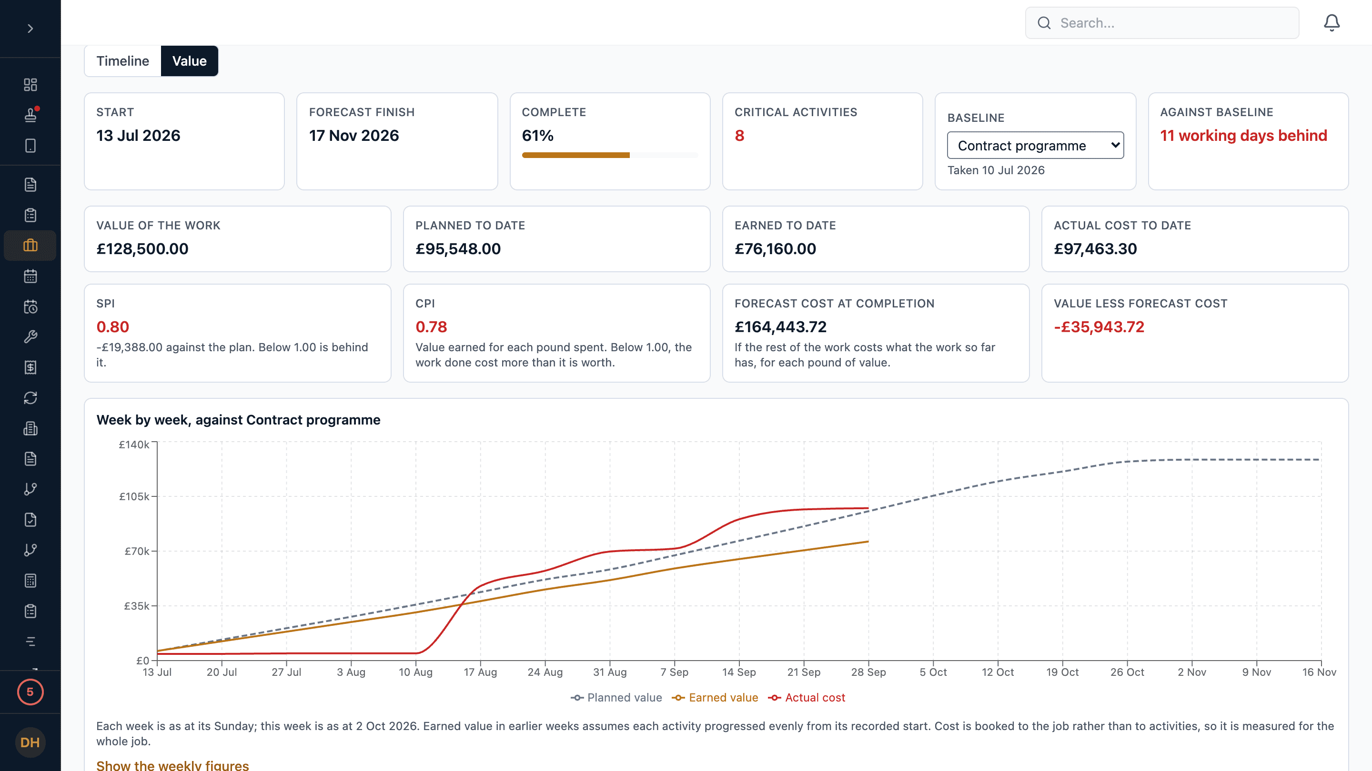This screenshot has width=1372, height=771.
Task: Click the 61% complete progress bar
Action: 610,155
